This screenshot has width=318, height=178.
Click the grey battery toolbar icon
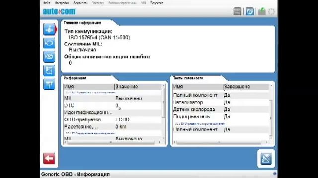[238, 11]
